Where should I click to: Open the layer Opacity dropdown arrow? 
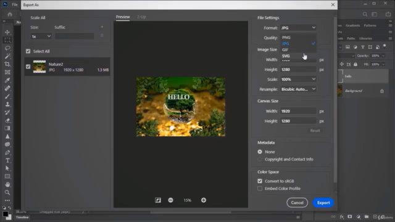[x=383, y=55]
